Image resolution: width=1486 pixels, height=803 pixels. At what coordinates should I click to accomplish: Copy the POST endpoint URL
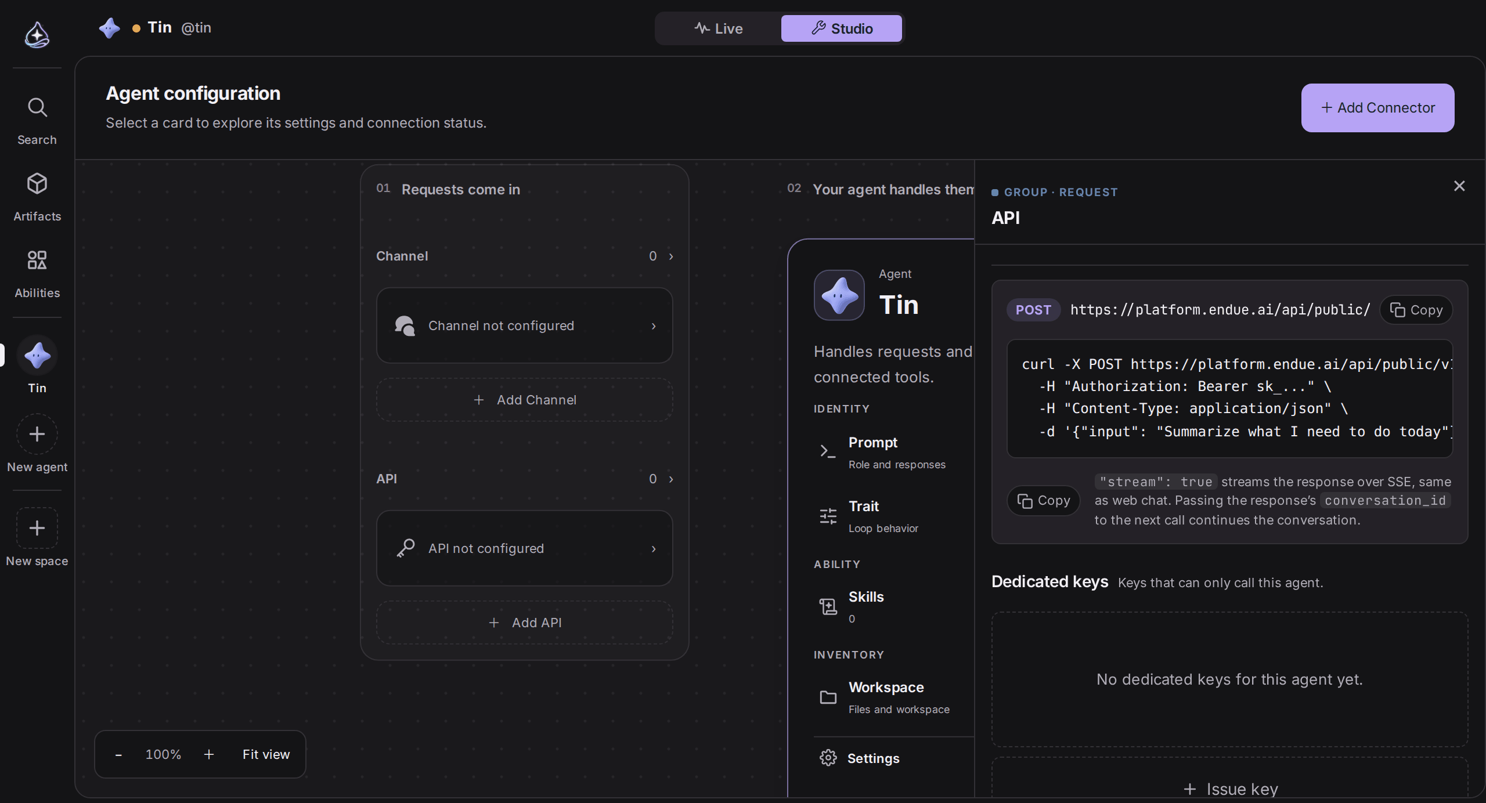pos(1416,310)
